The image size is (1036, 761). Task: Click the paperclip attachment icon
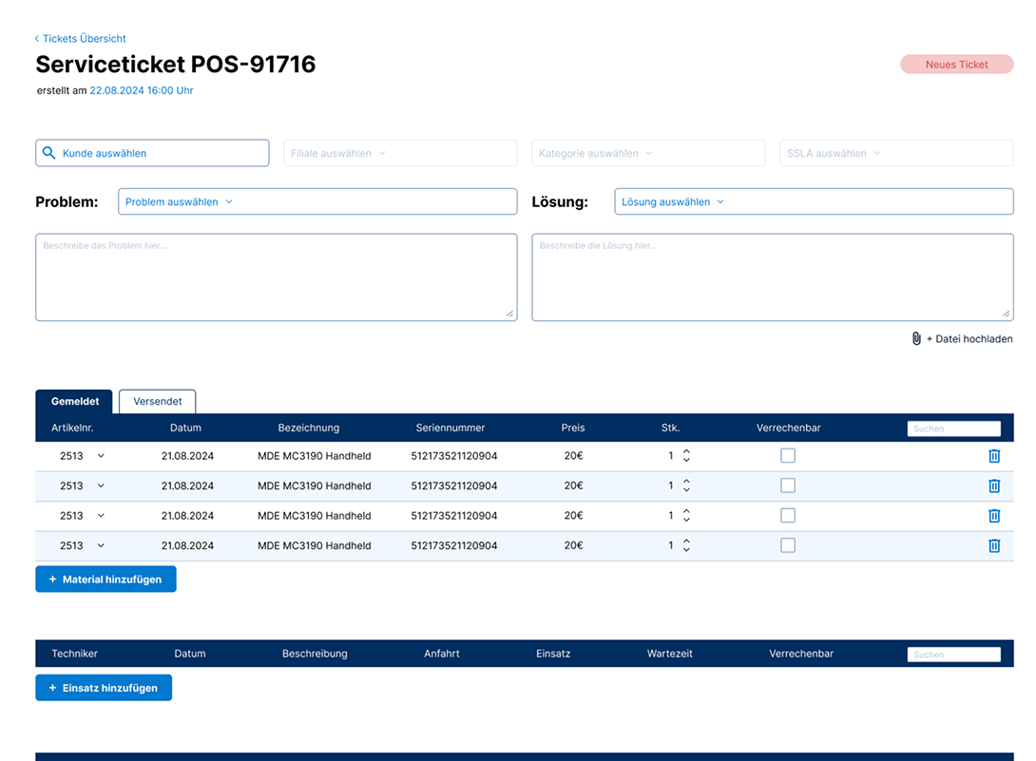tap(916, 339)
